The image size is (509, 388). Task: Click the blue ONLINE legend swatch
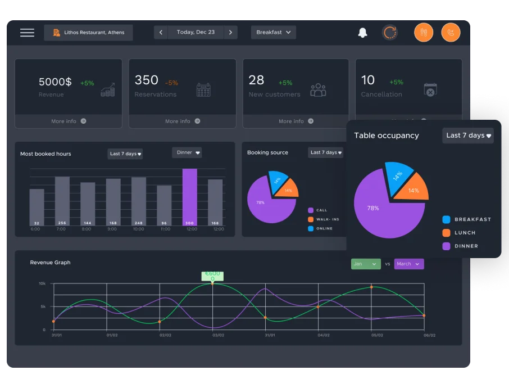pyautogui.click(x=311, y=228)
